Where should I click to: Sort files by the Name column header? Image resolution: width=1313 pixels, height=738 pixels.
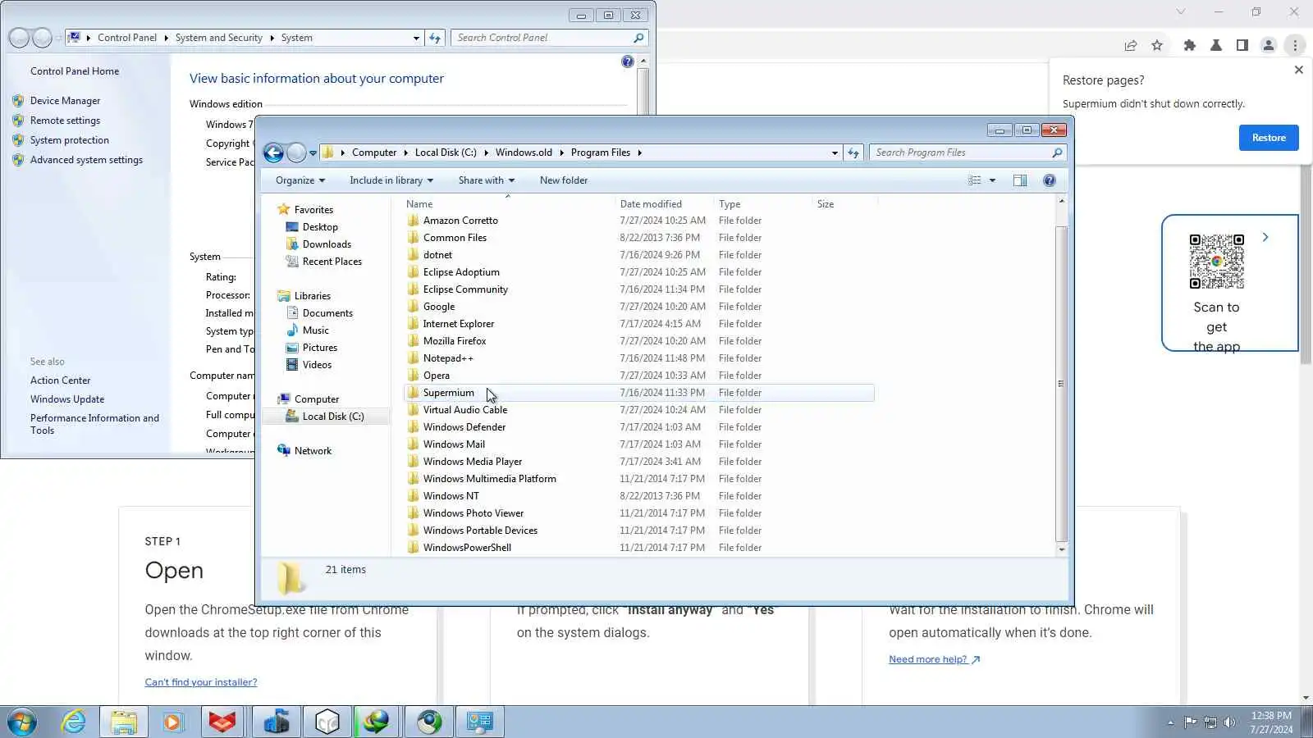click(x=509, y=204)
